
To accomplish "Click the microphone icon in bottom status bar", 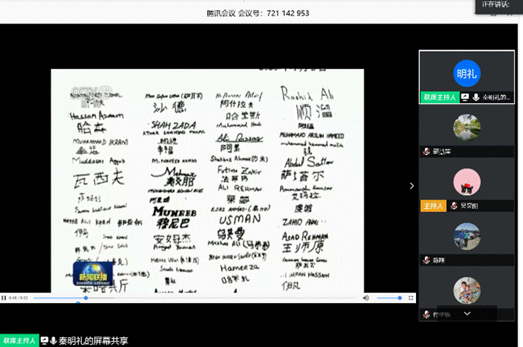I will click(x=54, y=341).
